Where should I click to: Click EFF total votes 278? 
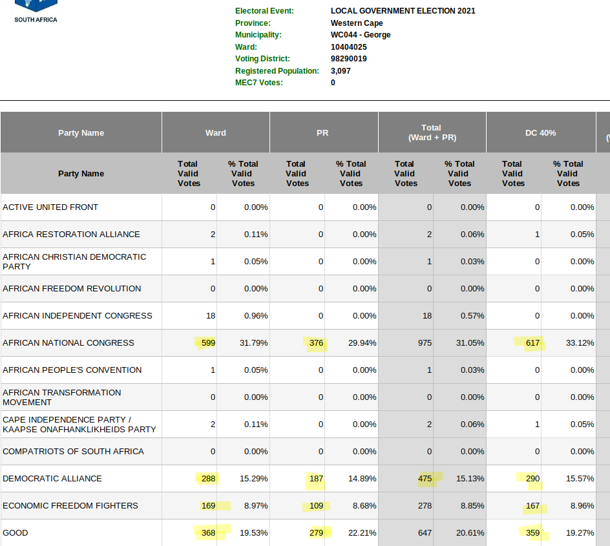point(425,505)
